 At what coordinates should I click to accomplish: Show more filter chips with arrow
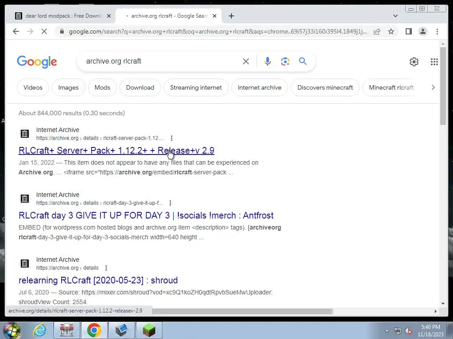(433, 87)
